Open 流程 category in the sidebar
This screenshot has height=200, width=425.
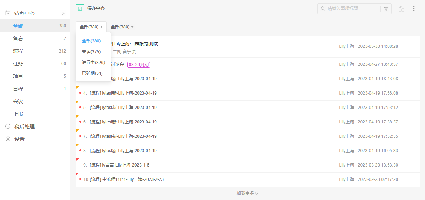(x=18, y=51)
